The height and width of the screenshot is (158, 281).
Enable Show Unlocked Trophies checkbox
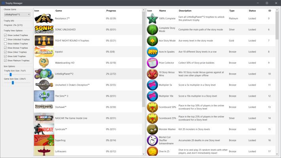coord(6,39)
